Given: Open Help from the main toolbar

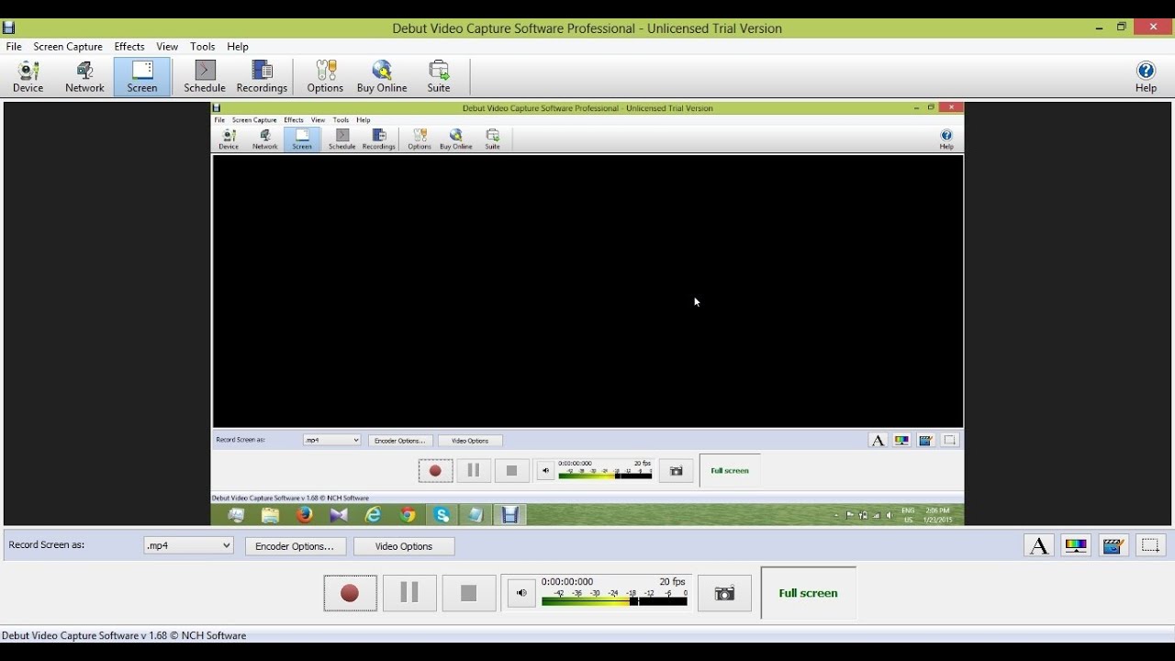Looking at the screenshot, I should [x=1146, y=77].
